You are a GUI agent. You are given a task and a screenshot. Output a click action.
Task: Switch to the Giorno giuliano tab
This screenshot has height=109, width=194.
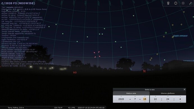[168, 93]
